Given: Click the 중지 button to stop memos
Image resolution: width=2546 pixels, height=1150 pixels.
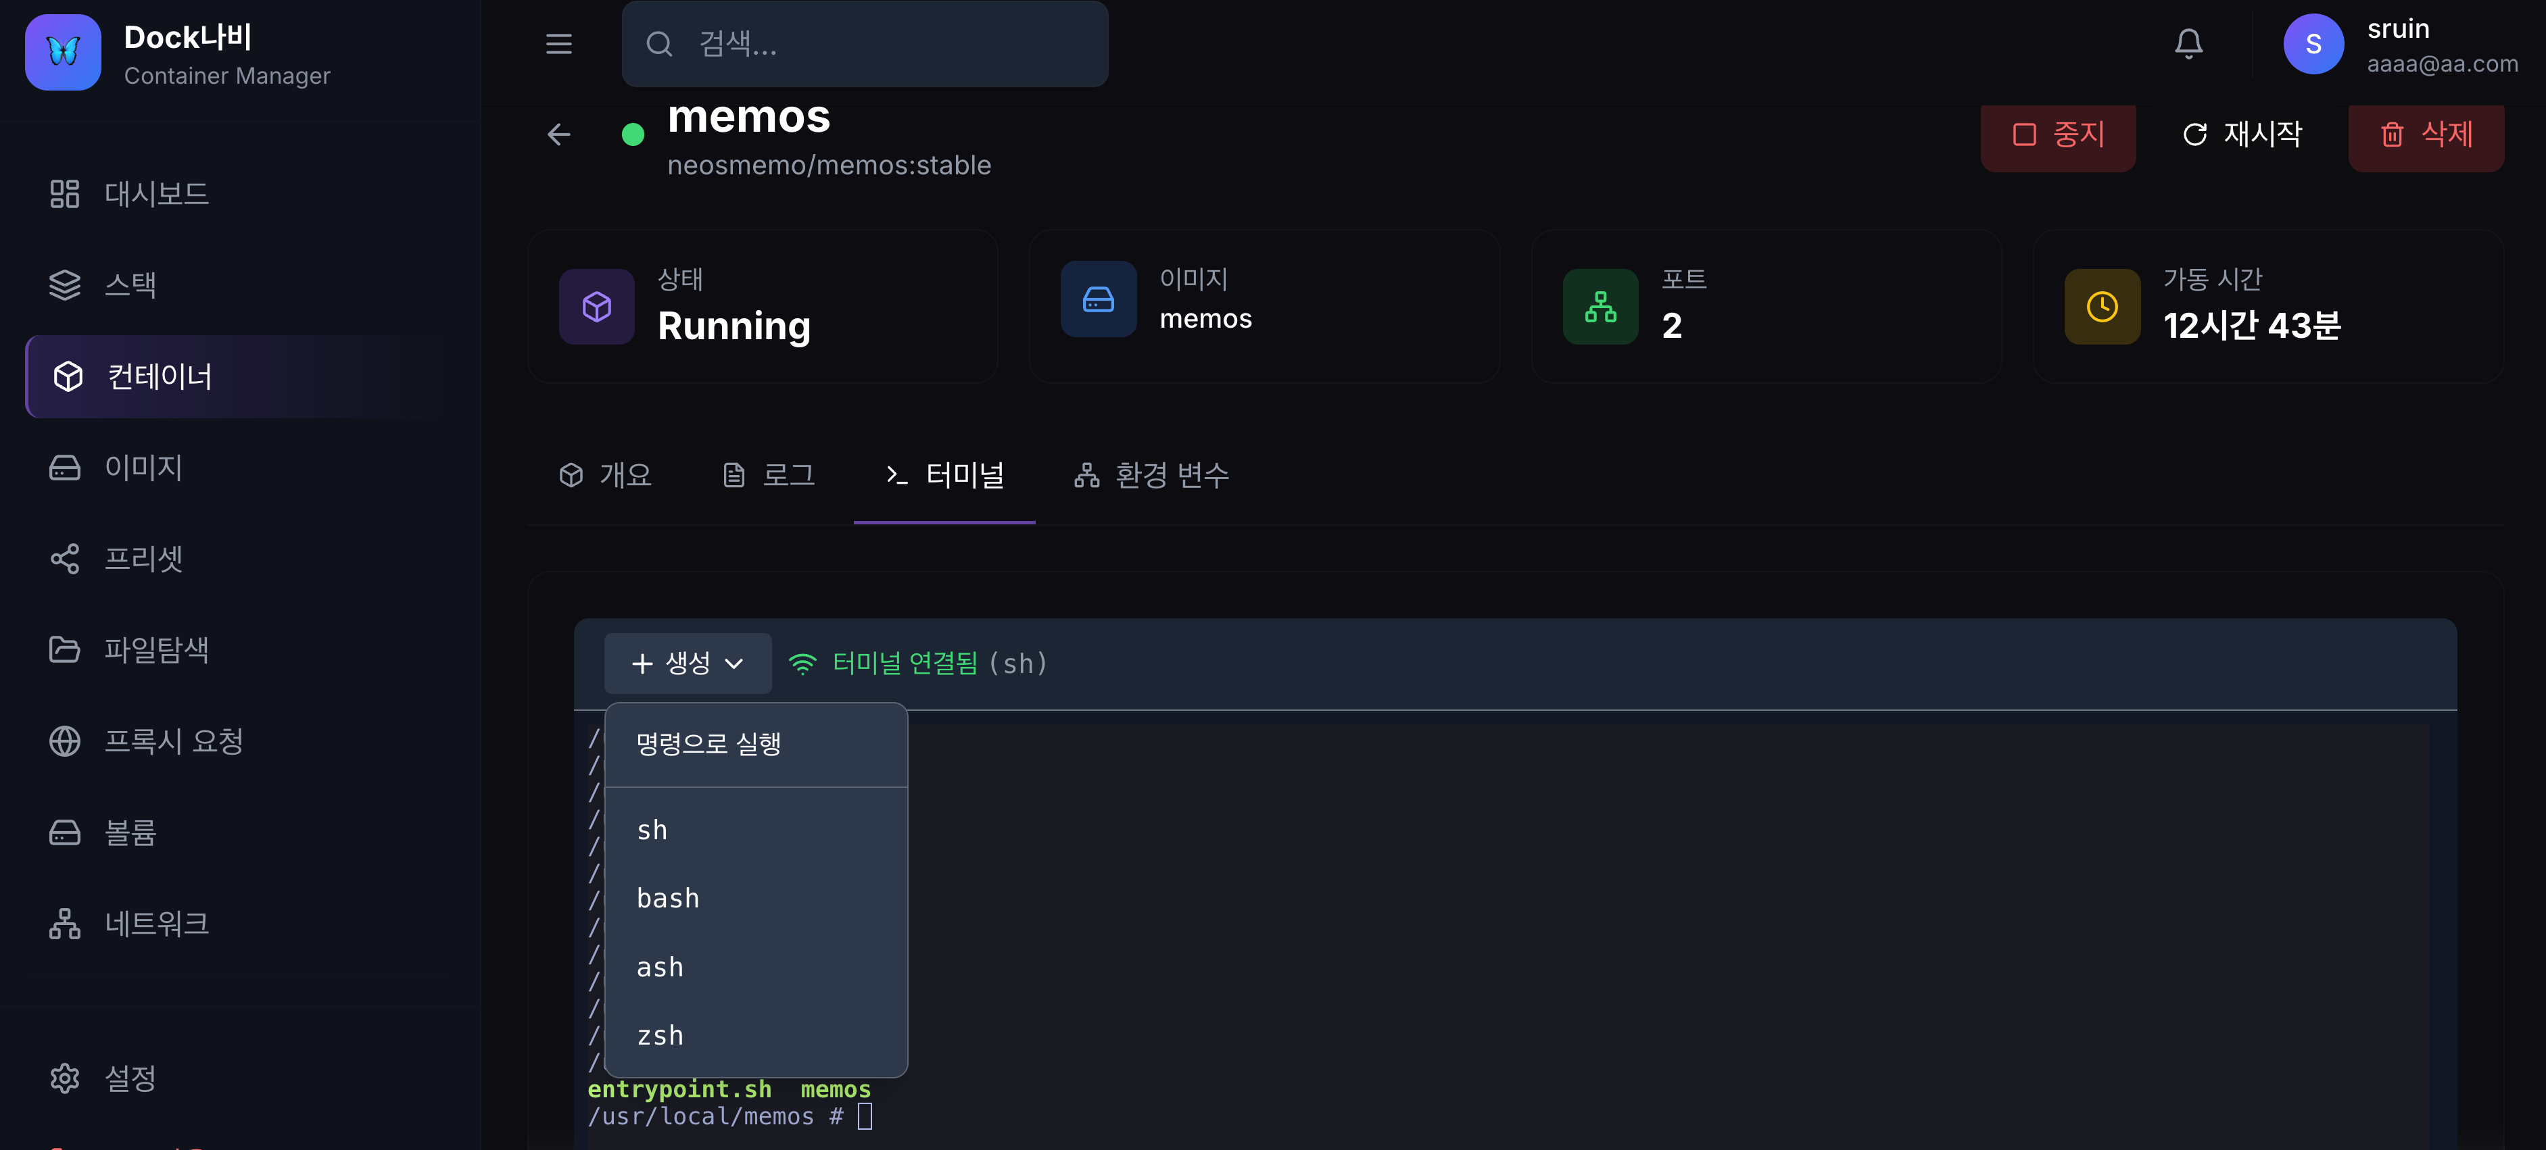Looking at the screenshot, I should pyautogui.click(x=2058, y=135).
